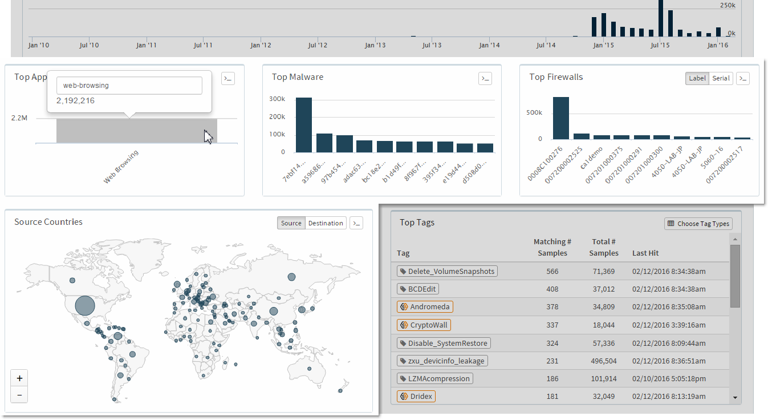Click the Andromeda malware family tag
The width and height of the screenshot is (768, 420).
point(425,307)
